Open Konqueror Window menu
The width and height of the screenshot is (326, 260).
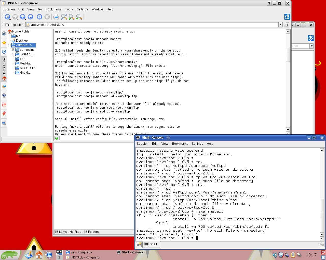click(x=97, y=9)
